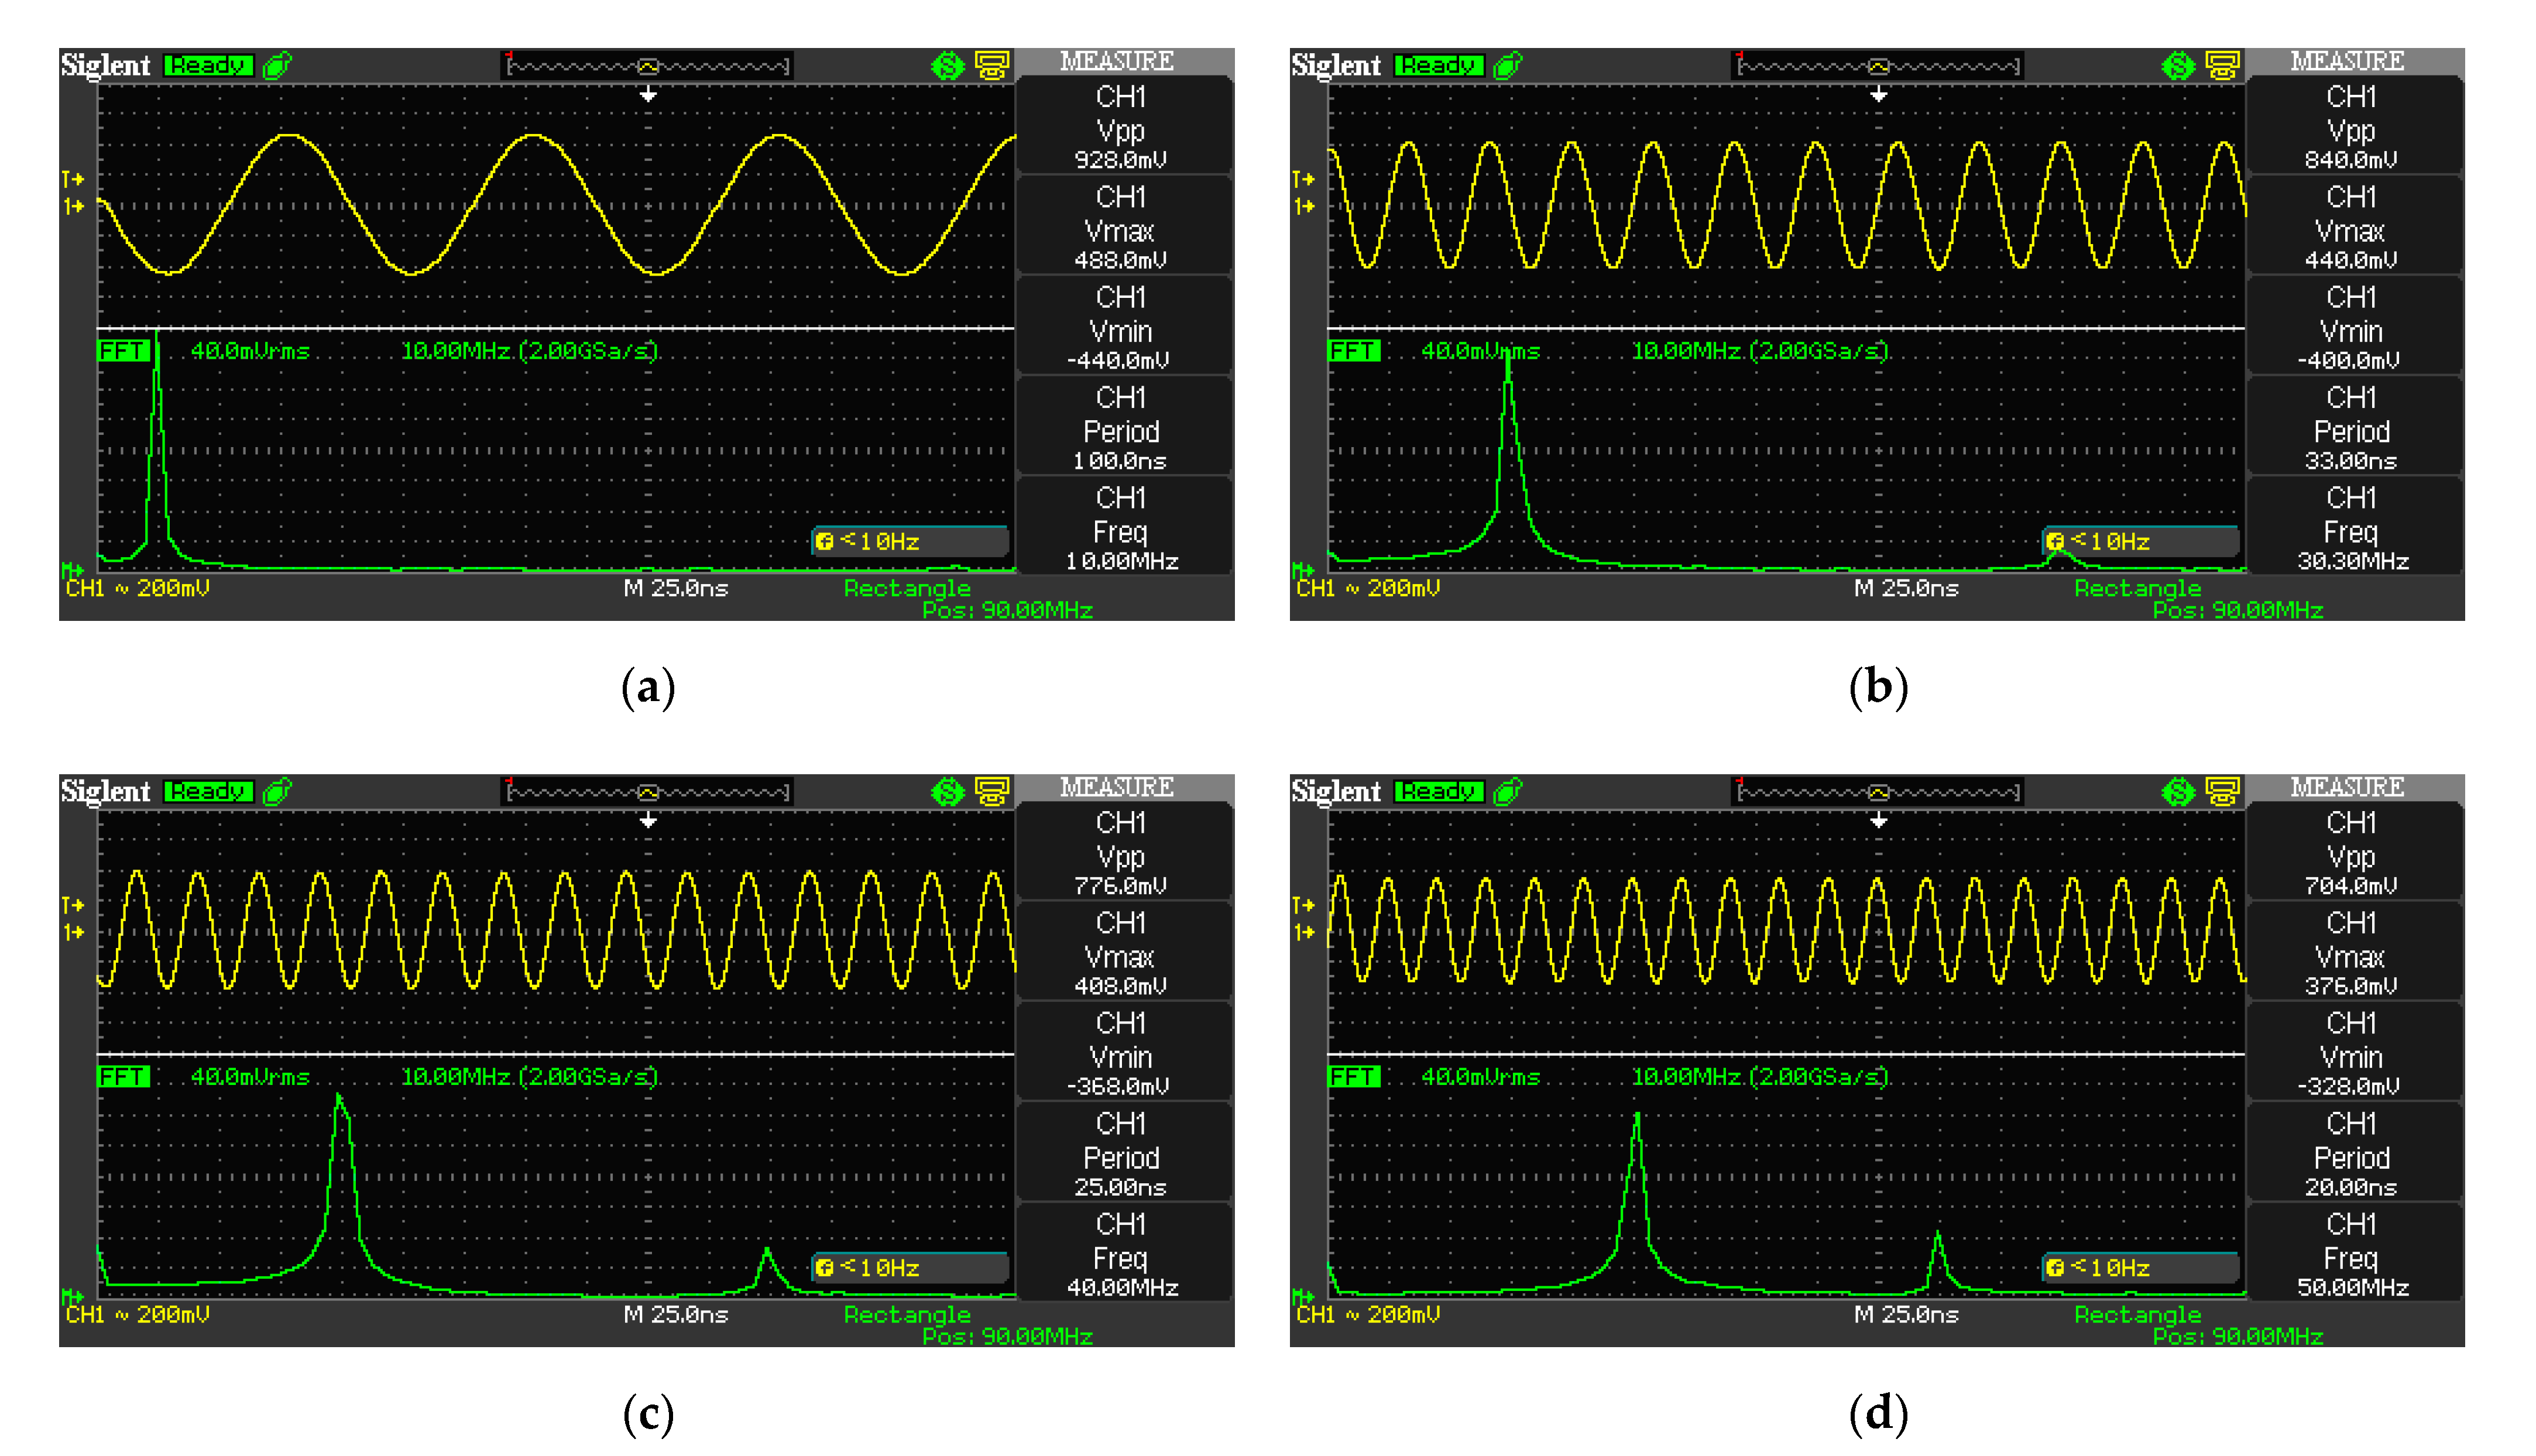Viewport: 2536px width, 1456px height.
Task: Click the white trigger position arrow in scope (a)
Action: (x=648, y=95)
